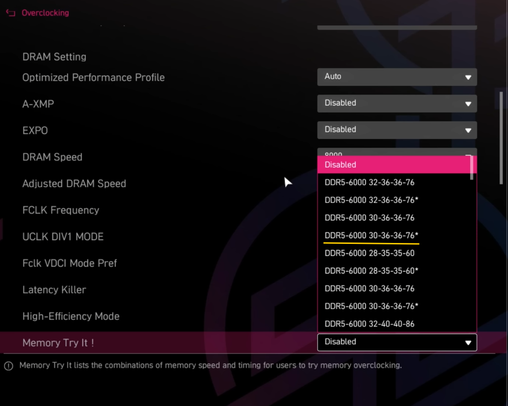Click the main page vertical scrollbar
The width and height of the screenshot is (508, 406).
[x=501, y=138]
